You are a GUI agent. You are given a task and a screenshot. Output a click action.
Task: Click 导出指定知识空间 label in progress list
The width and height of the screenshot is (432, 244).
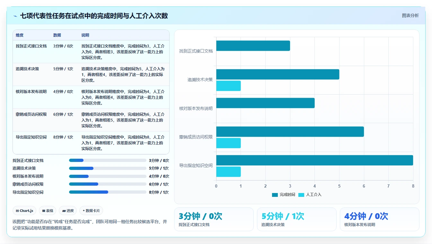(28, 192)
